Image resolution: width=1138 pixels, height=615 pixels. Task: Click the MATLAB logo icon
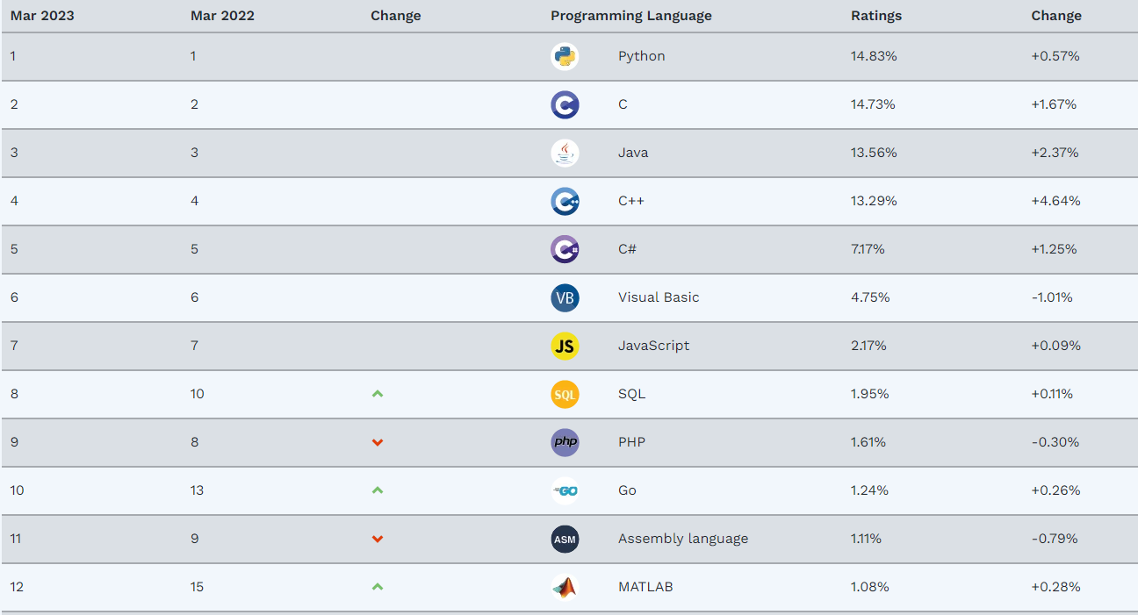(565, 587)
